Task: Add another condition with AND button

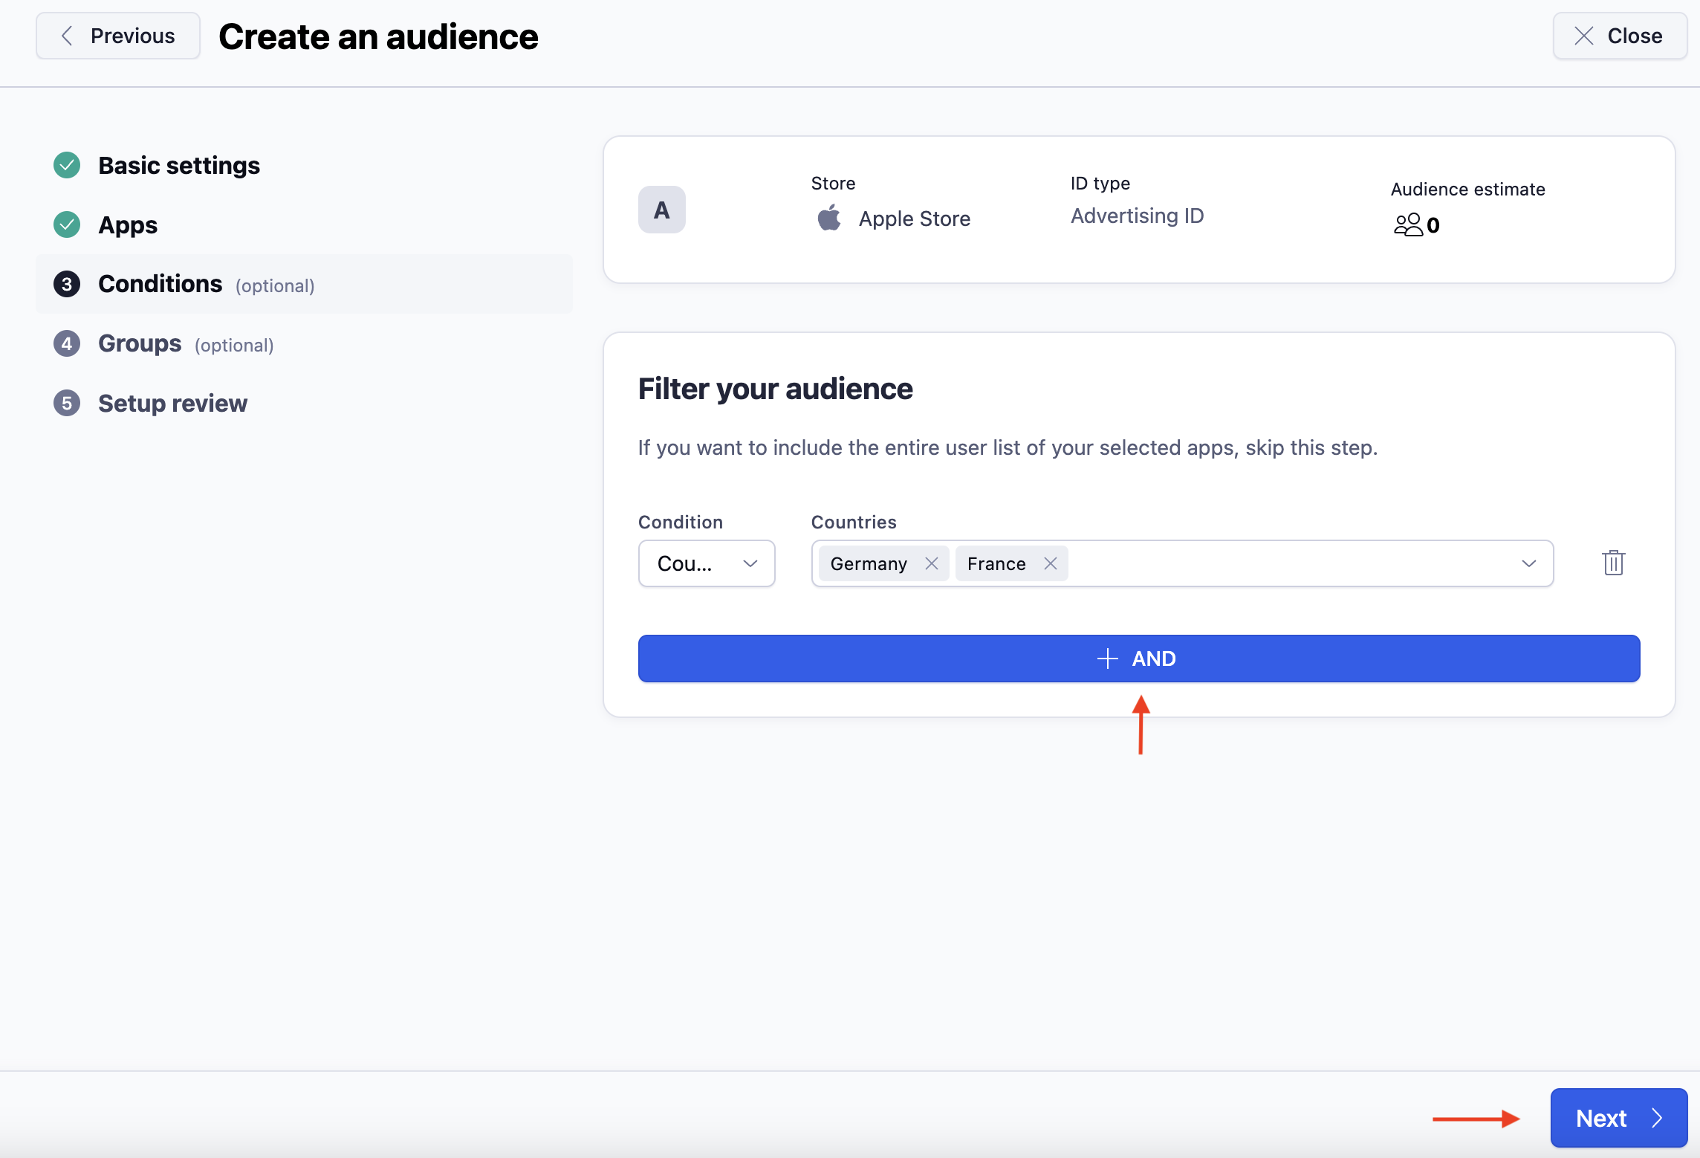Action: coord(1139,659)
